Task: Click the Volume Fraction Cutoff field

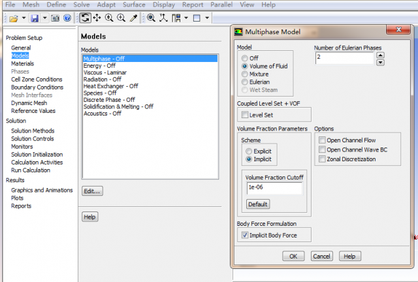Action: 274,188
